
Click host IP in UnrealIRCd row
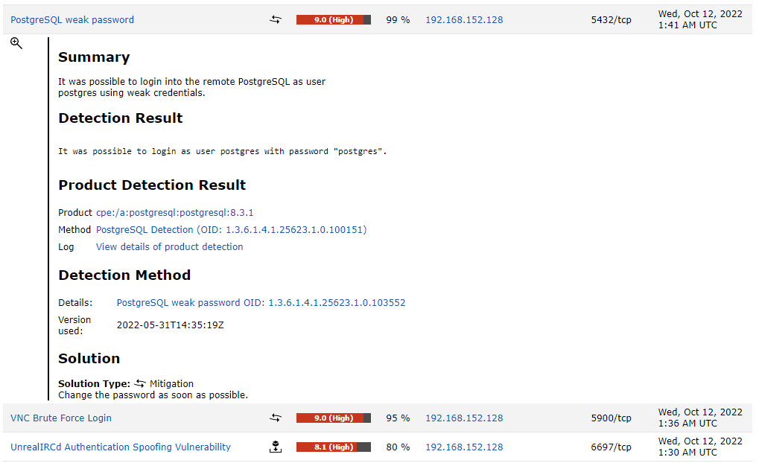464,447
